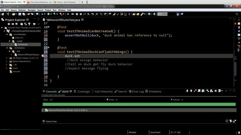The image size is (241, 135).
Task: Expand BehaviorOfDucksTest result in JUnit
Action: (43, 110)
